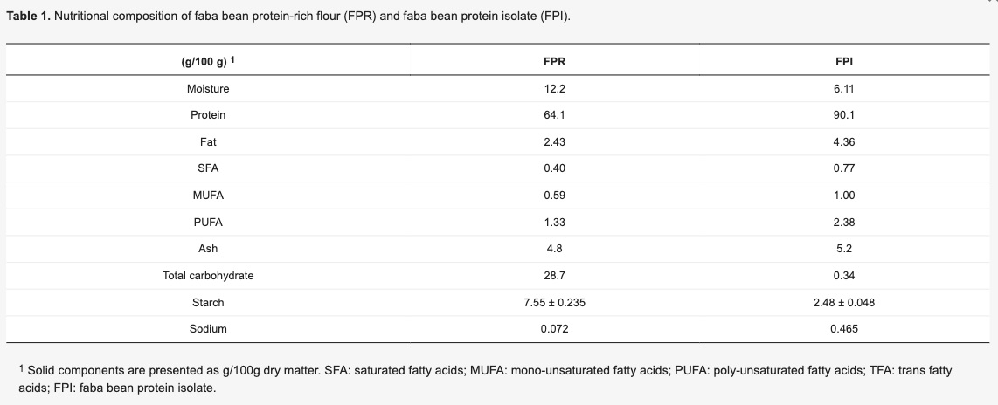Screen dimensions: 998x405
Task: Select the Starch row label
Action: coord(208,303)
